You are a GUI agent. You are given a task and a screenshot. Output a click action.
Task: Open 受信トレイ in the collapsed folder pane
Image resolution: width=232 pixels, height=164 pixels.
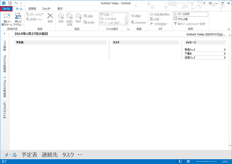[5, 46]
